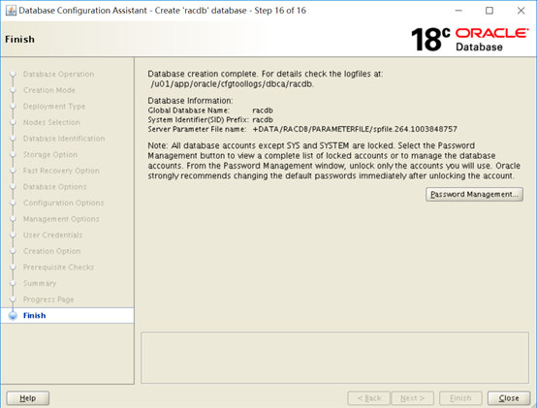This screenshot has width=537, height=408.
Task: Select the Management Options step
Action: 61,219
